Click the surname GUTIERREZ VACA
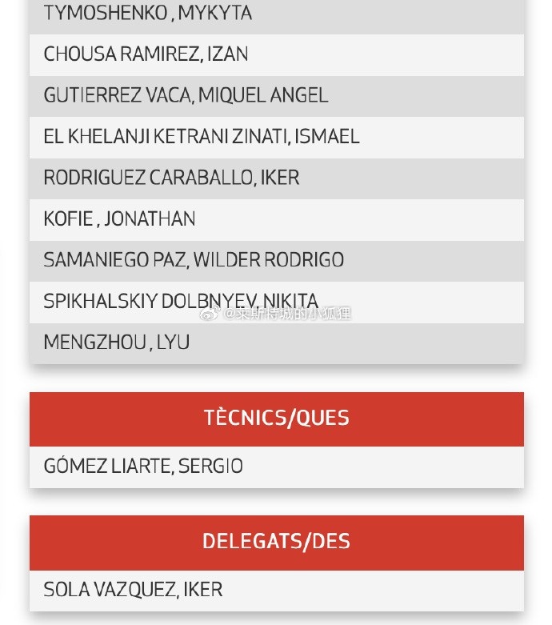Screen dimensions: 552x625 click(x=118, y=95)
